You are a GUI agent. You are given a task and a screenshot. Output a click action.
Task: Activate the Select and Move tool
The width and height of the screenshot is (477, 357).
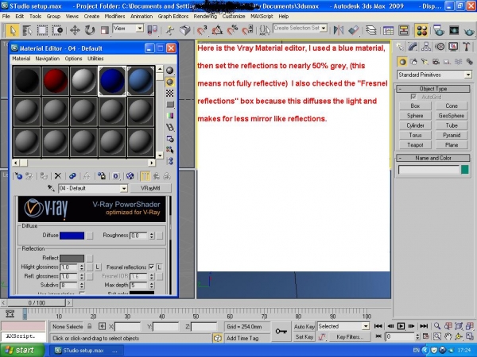tap(75, 30)
